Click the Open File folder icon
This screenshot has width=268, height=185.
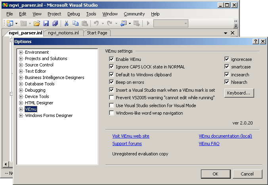37,23
